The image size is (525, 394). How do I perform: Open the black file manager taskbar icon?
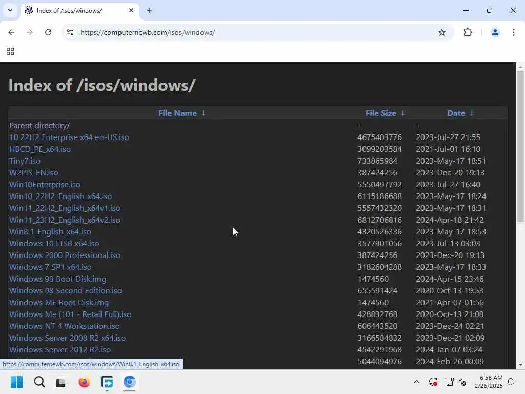tap(61, 382)
